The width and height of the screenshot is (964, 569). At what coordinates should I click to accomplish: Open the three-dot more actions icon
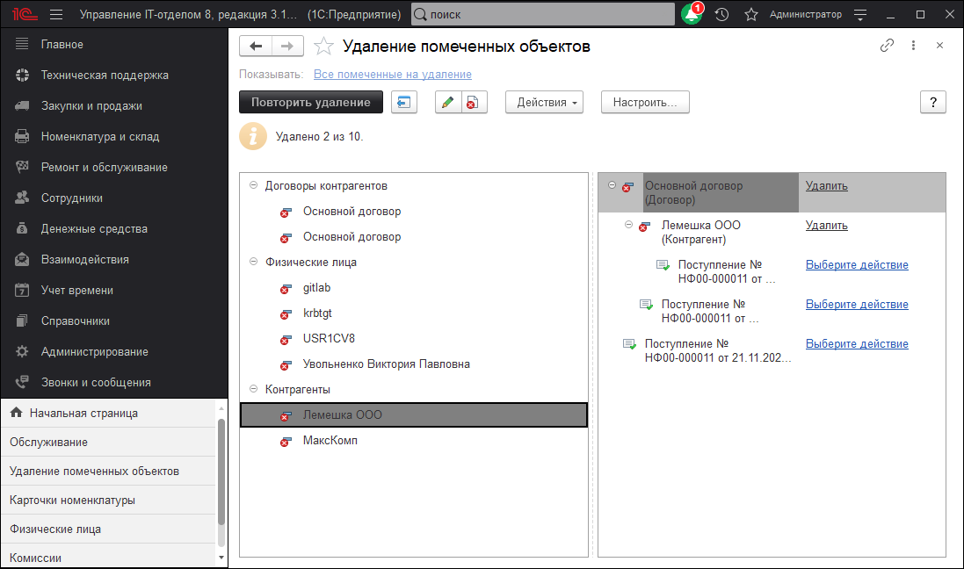(x=912, y=44)
